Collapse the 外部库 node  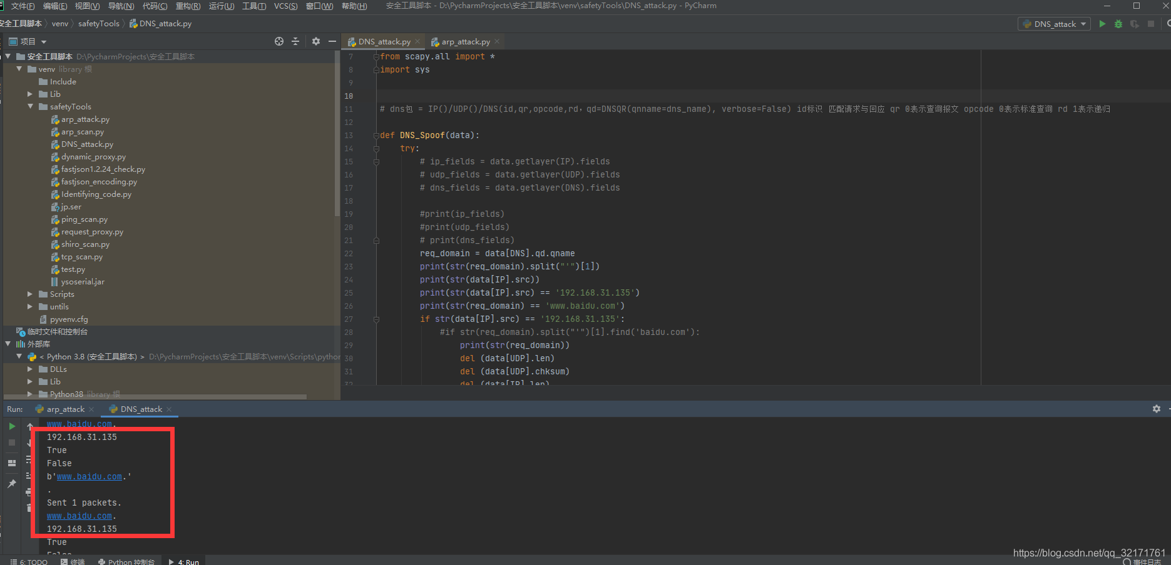[x=8, y=344]
